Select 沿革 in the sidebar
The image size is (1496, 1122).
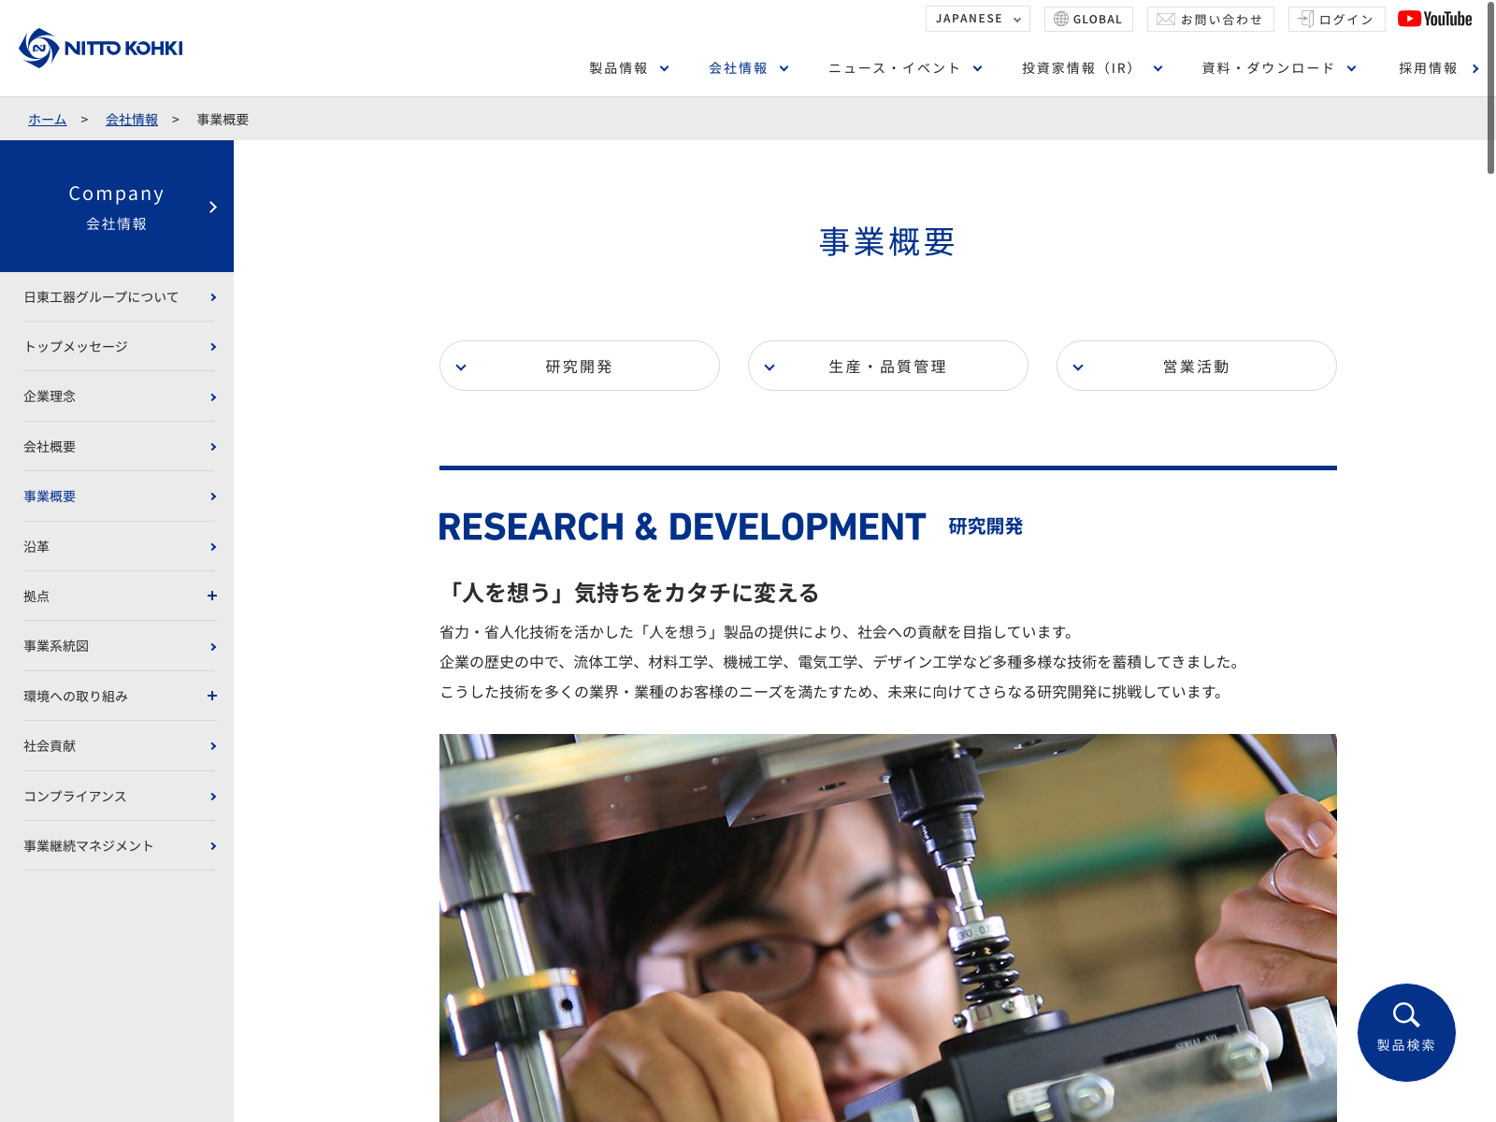(x=119, y=547)
